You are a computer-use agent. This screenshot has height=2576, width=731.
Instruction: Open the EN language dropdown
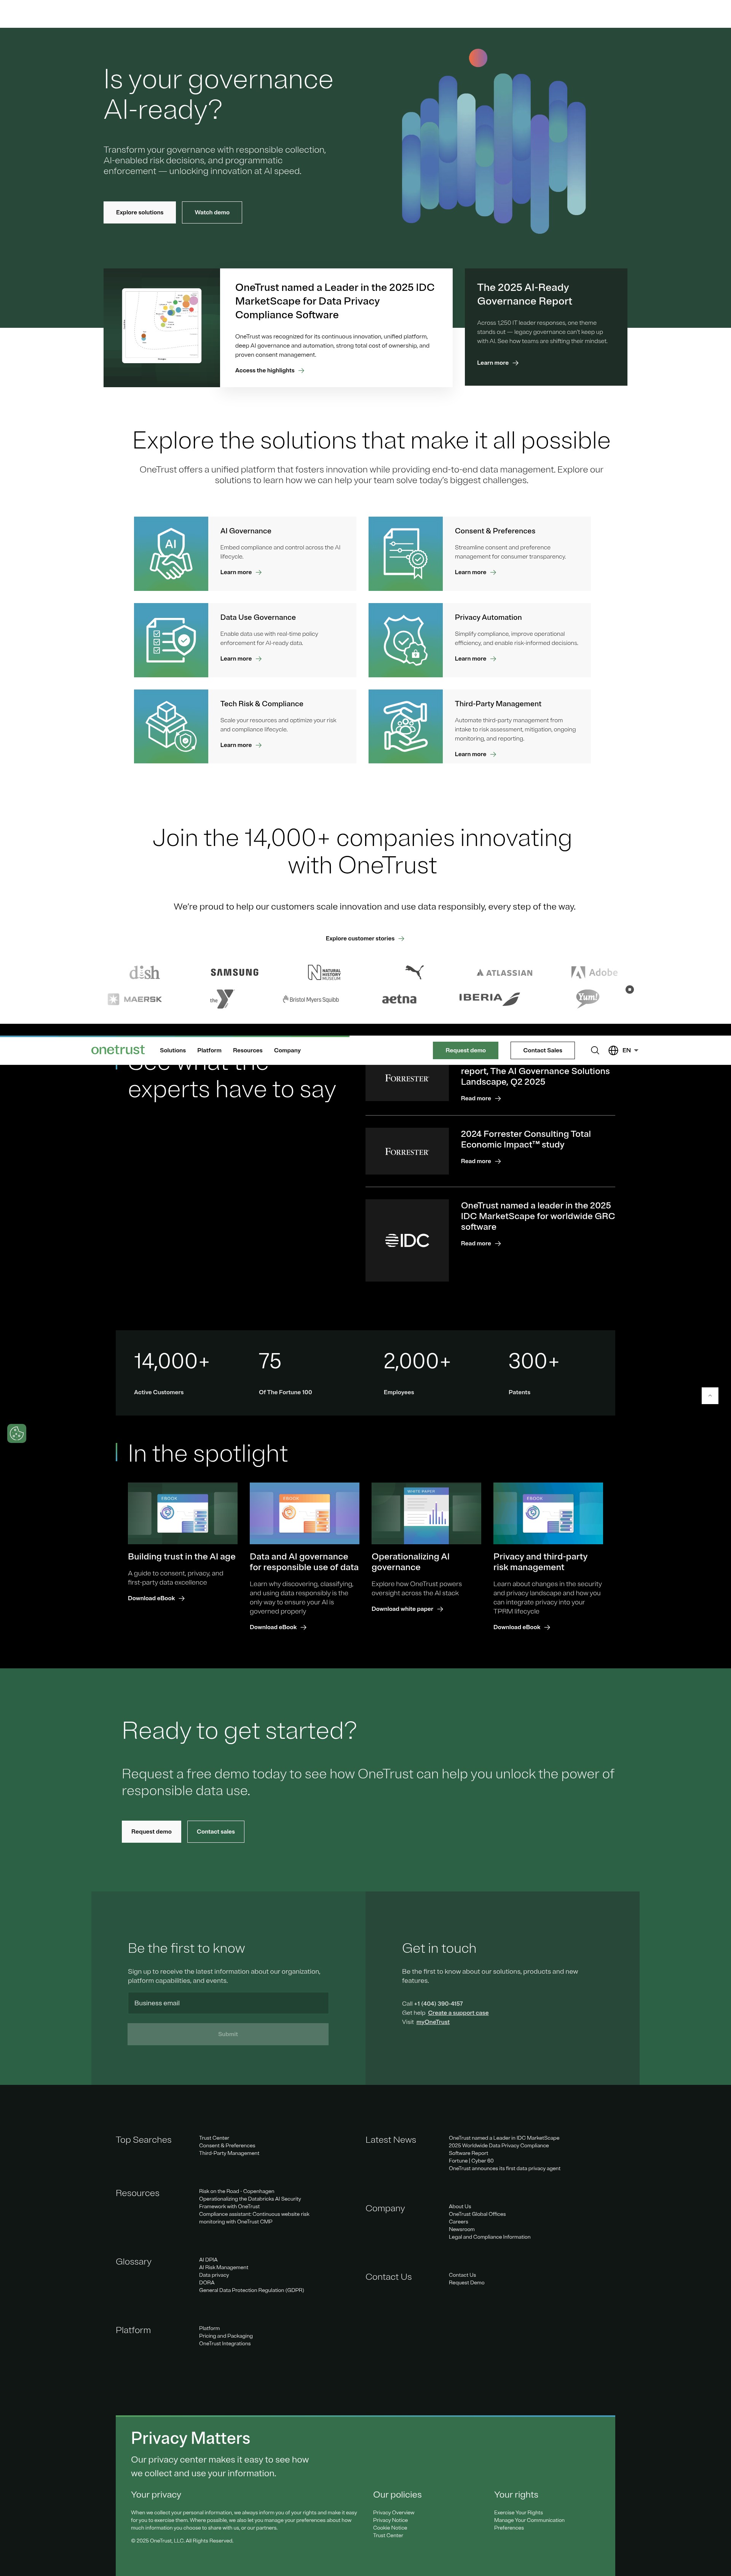pyautogui.click(x=630, y=1050)
